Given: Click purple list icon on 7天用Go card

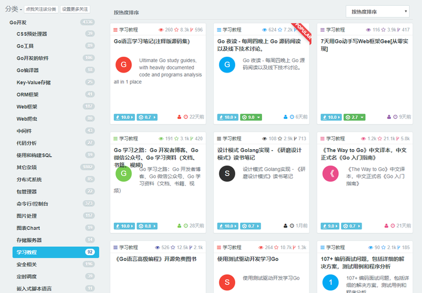Looking at the screenshot, I should pos(322,30).
